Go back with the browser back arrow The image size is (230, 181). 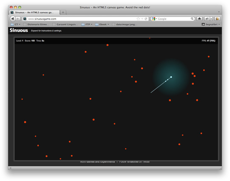[13, 19]
